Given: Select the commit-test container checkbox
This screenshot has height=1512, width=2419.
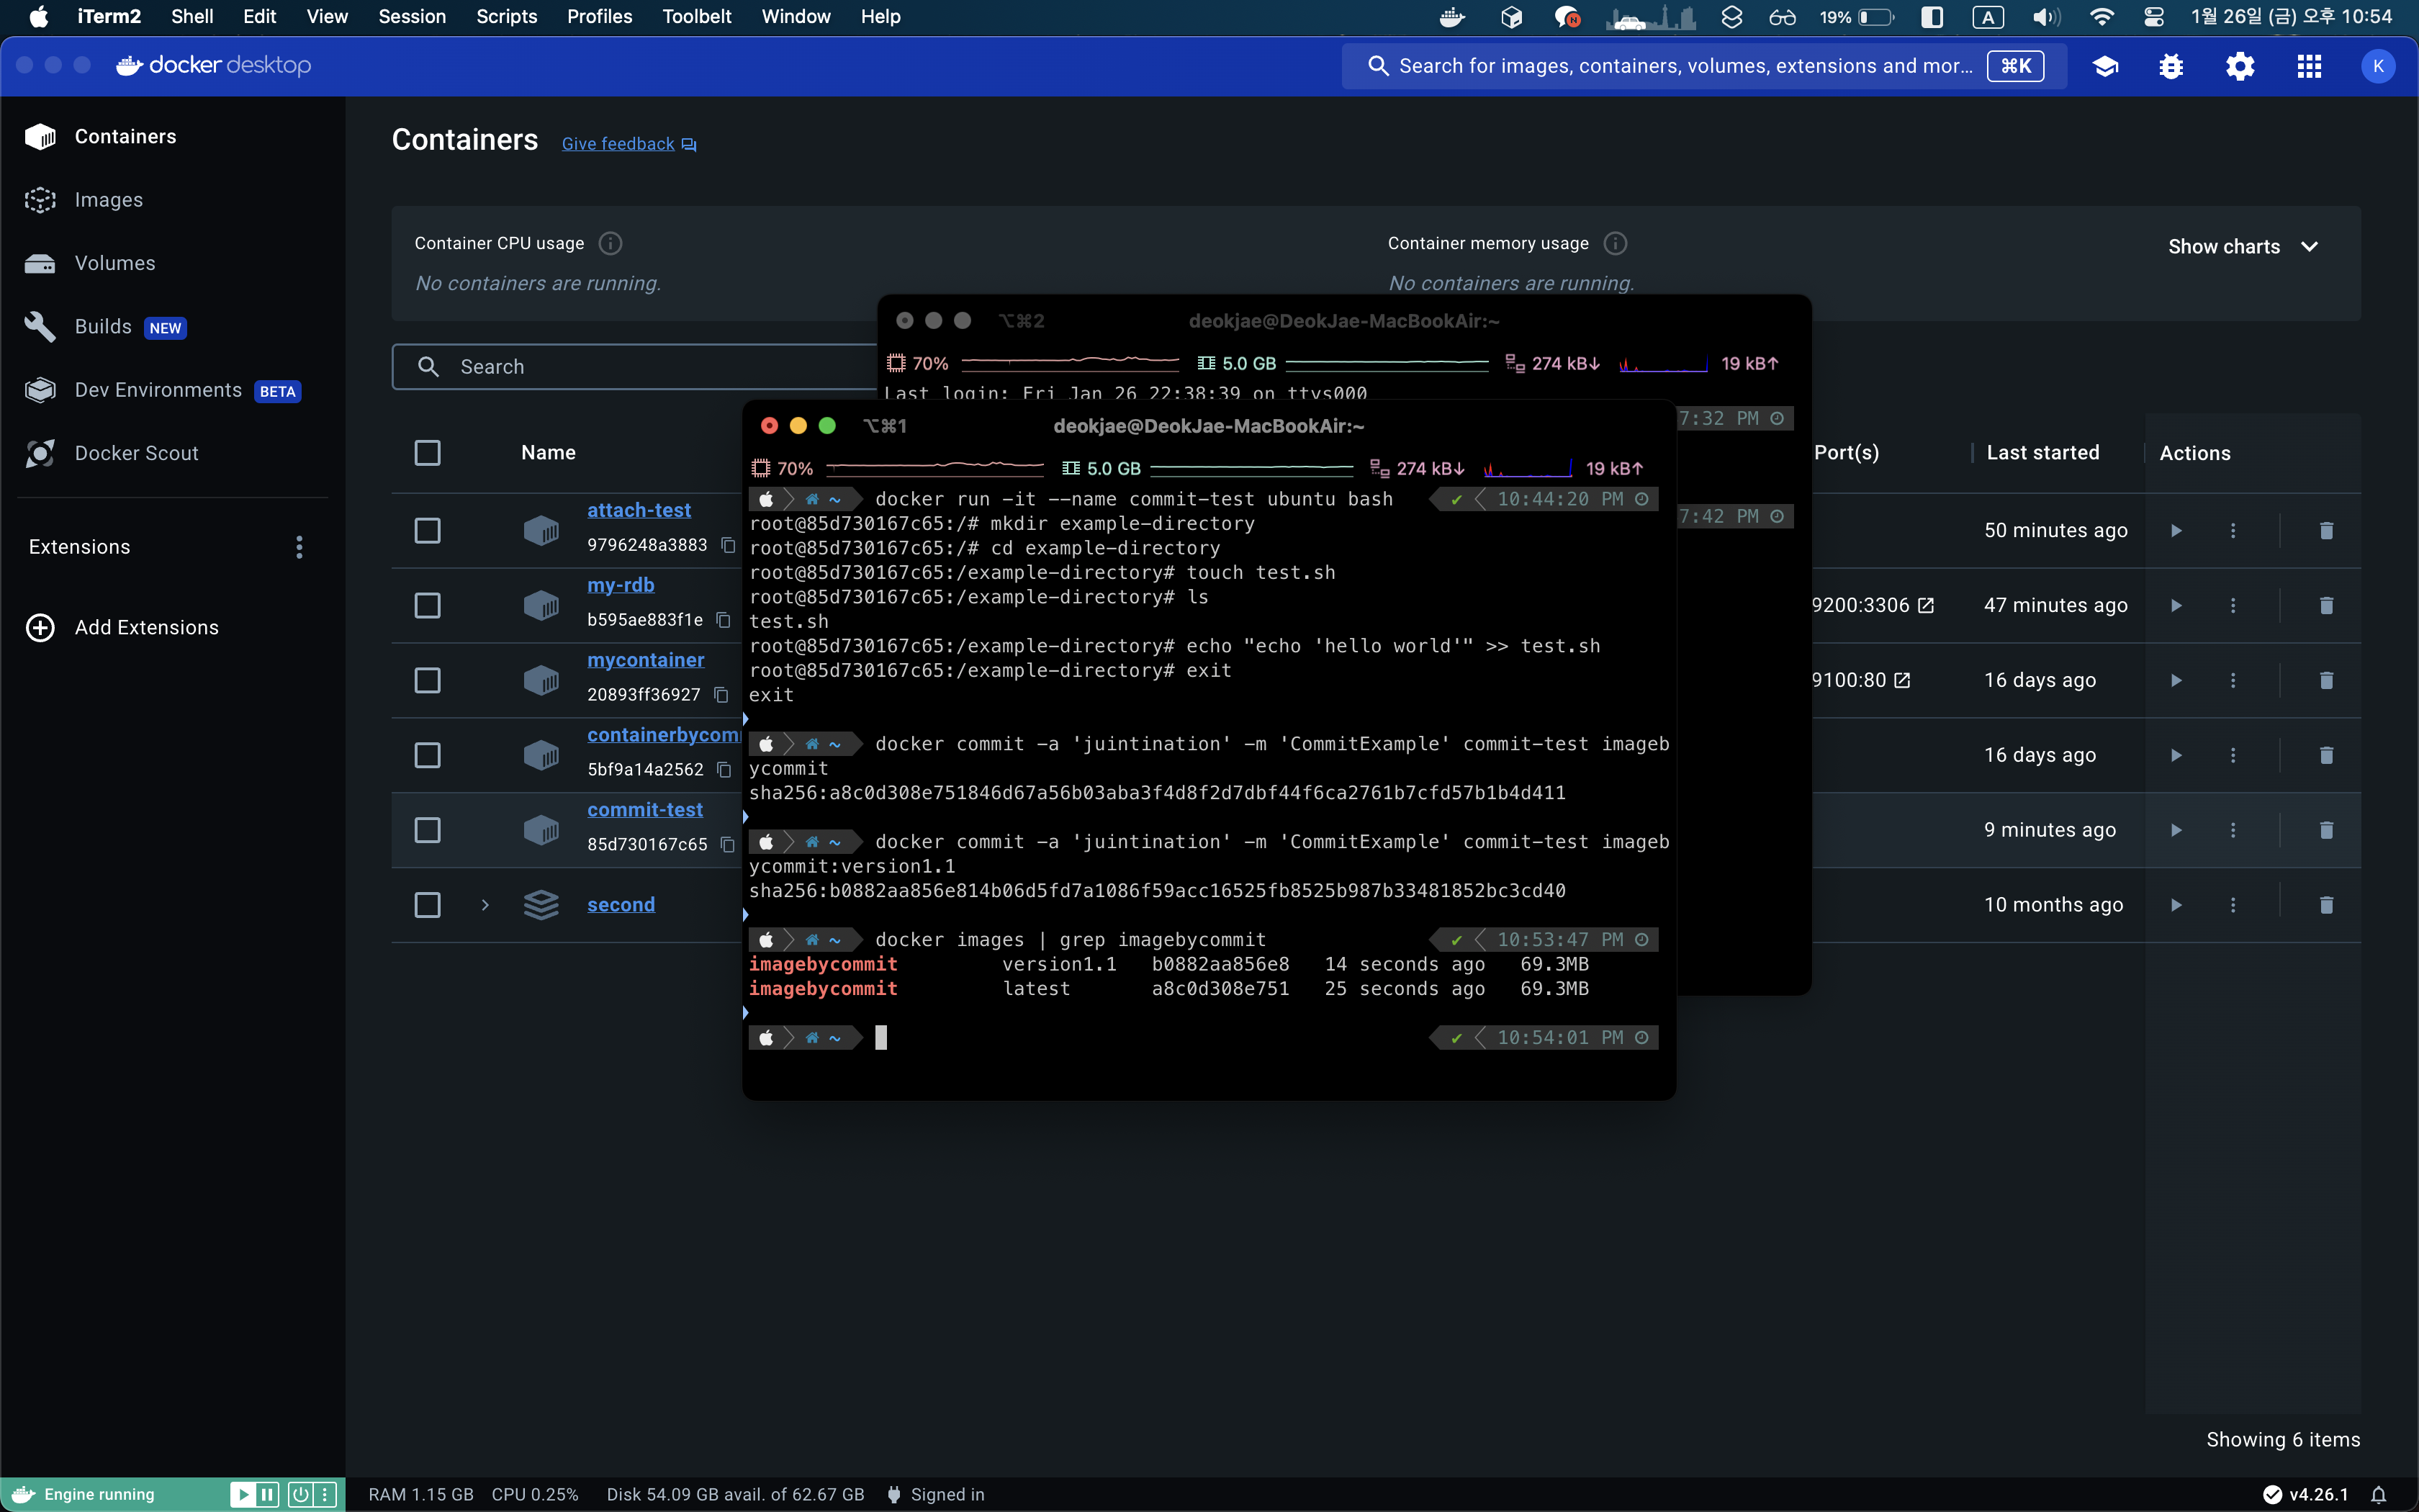Looking at the screenshot, I should pyautogui.click(x=427, y=830).
